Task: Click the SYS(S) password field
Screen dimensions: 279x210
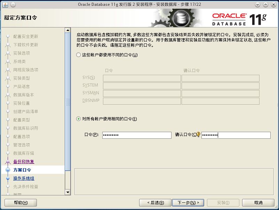Action: [142, 78]
